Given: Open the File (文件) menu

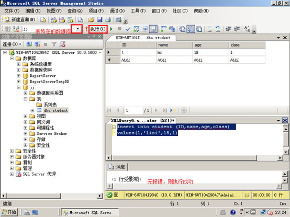Looking at the screenshot, I should 12,11.
